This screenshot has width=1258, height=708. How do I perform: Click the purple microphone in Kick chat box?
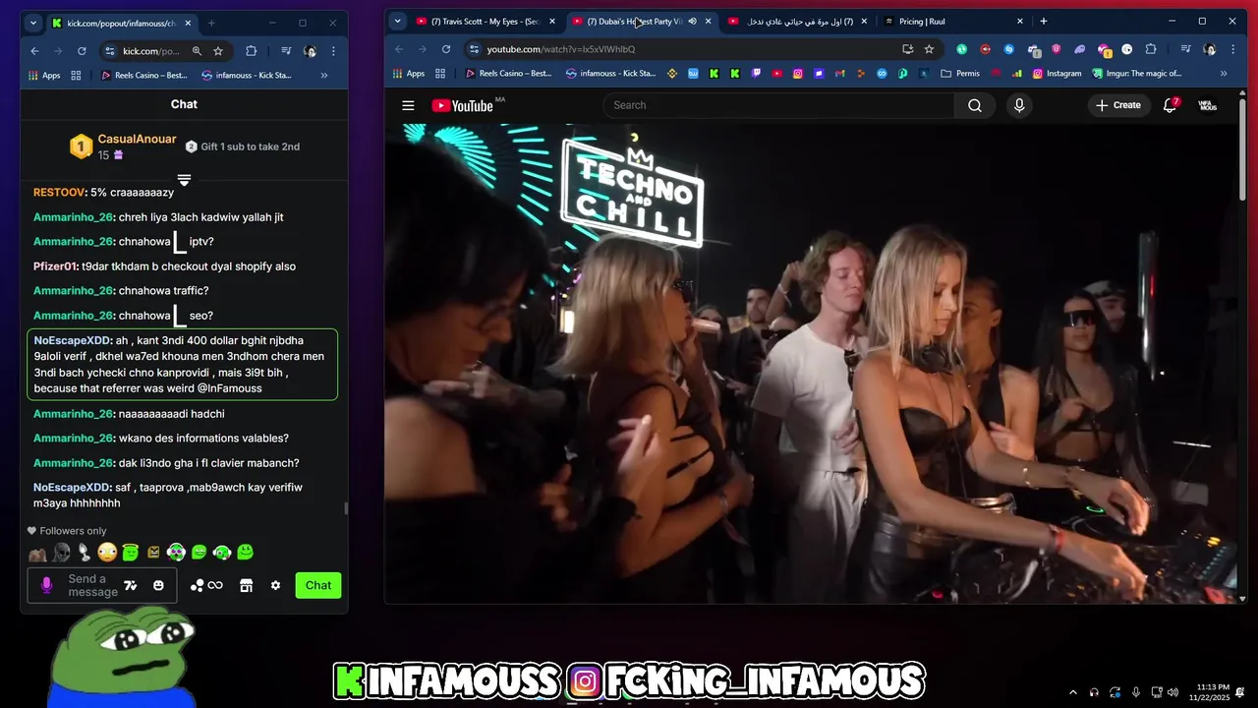tap(46, 585)
